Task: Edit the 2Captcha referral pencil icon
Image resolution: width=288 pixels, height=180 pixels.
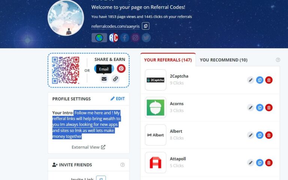Action: click(250, 80)
